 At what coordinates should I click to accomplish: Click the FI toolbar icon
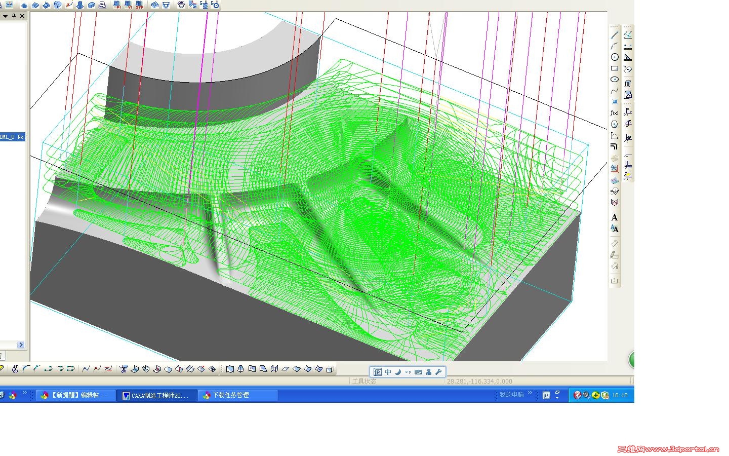[117, 5]
